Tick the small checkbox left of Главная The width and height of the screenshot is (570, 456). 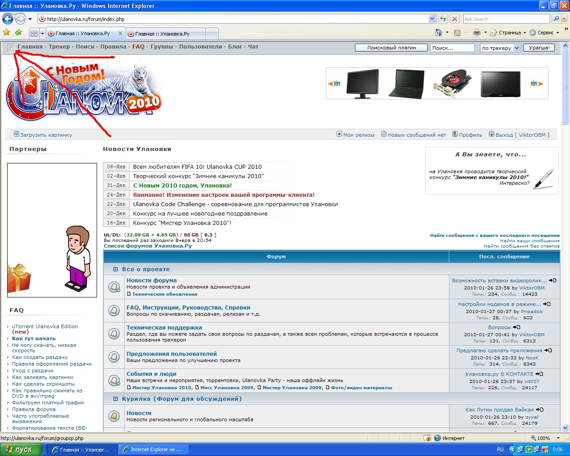(11, 47)
